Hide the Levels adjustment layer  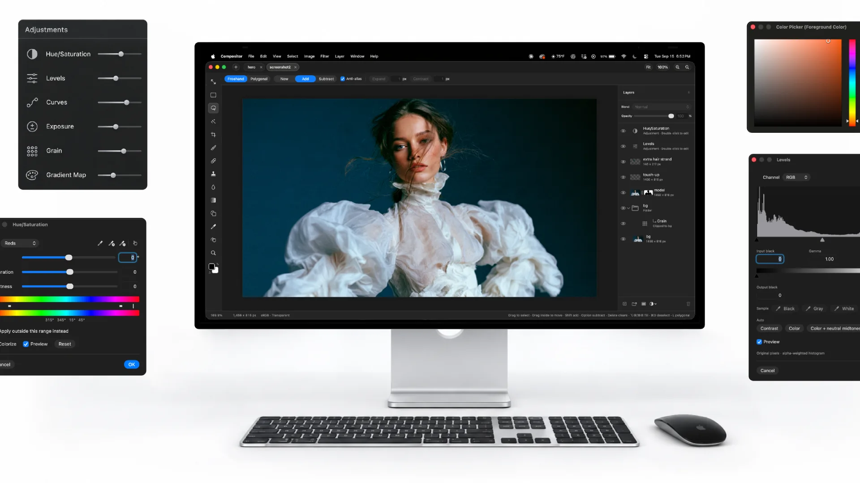tap(623, 146)
